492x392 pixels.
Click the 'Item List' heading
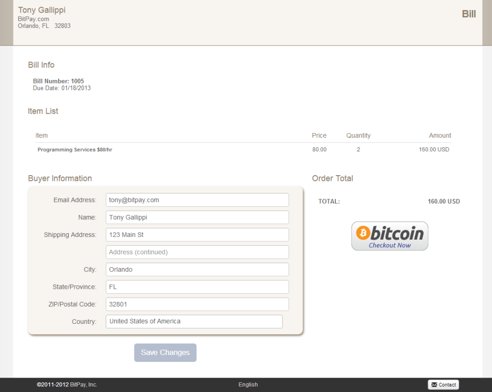[x=43, y=111]
